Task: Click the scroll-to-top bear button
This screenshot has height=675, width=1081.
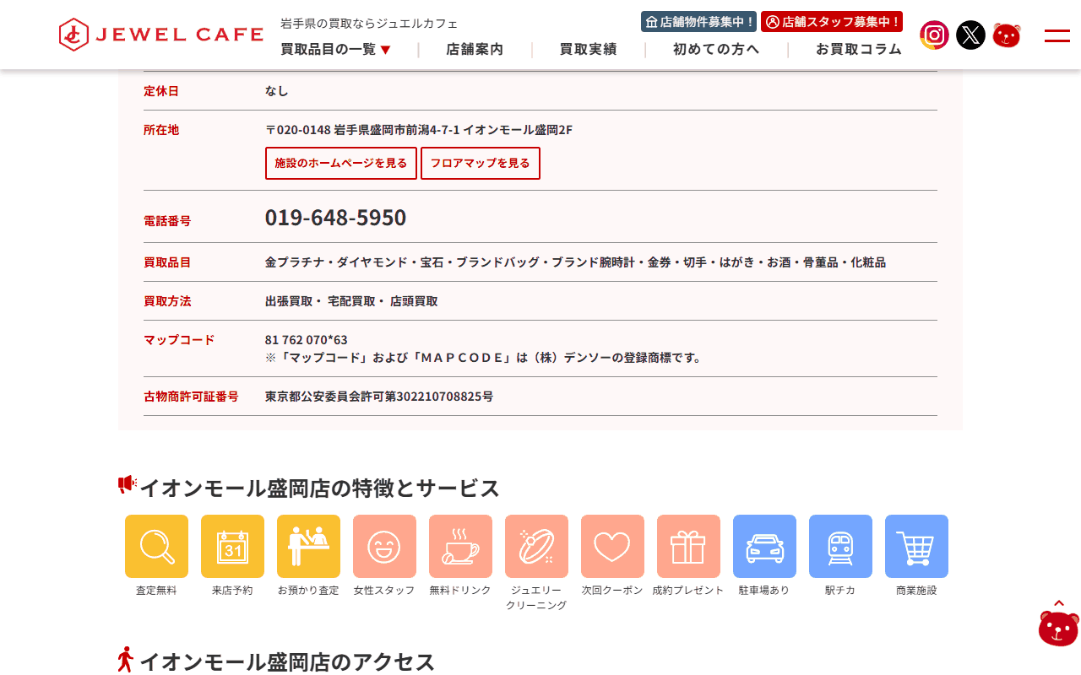Action: (x=1059, y=623)
